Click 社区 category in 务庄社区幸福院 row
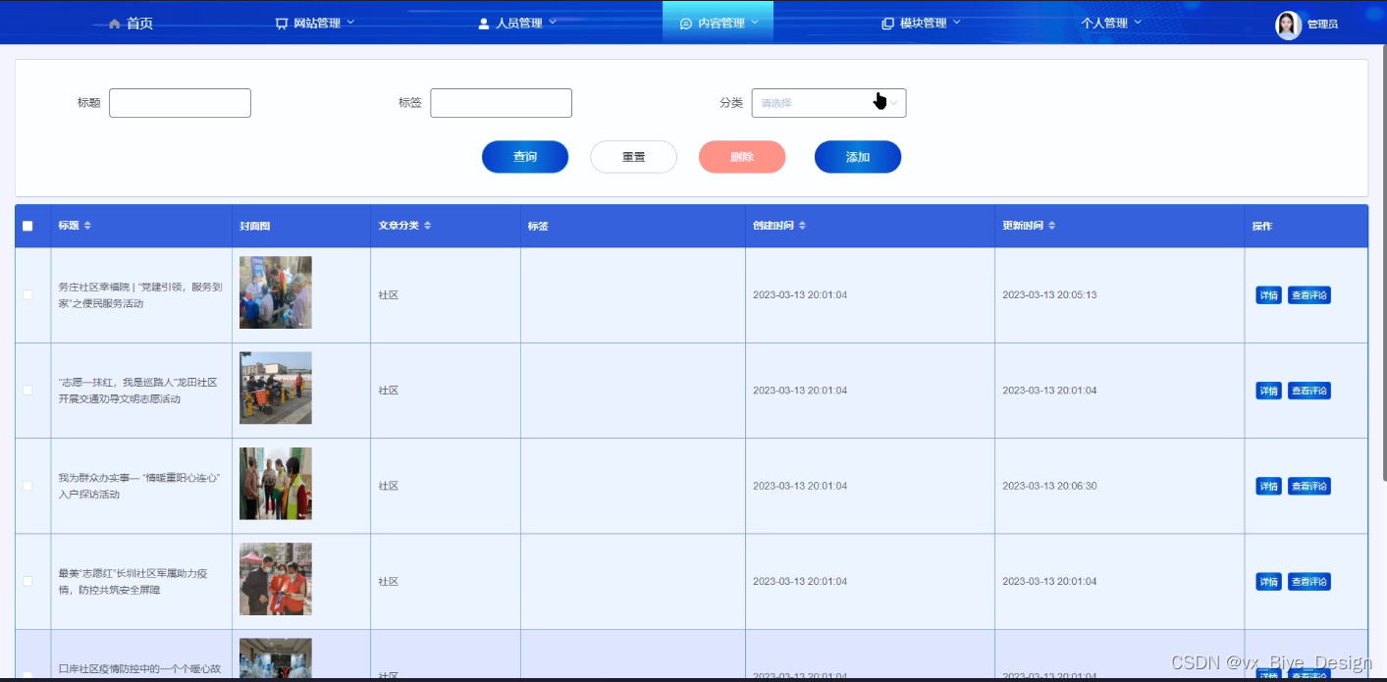The image size is (1387, 682). coord(389,295)
